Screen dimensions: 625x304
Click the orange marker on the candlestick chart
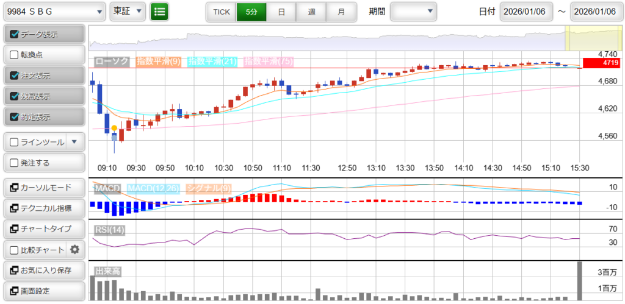(114, 128)
